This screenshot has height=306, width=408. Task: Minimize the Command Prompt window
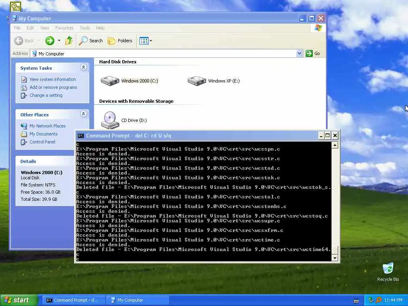point(321,135)
